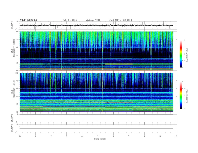
Task: Click the ch.2 spectrogram color bar
Action: pos(181,95)
